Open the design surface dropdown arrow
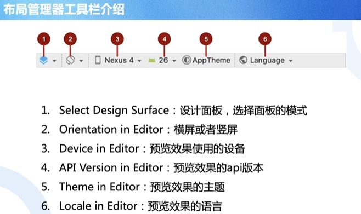This screenshot has height=214, width=361. pyautogui.click(x=54, y=61)
